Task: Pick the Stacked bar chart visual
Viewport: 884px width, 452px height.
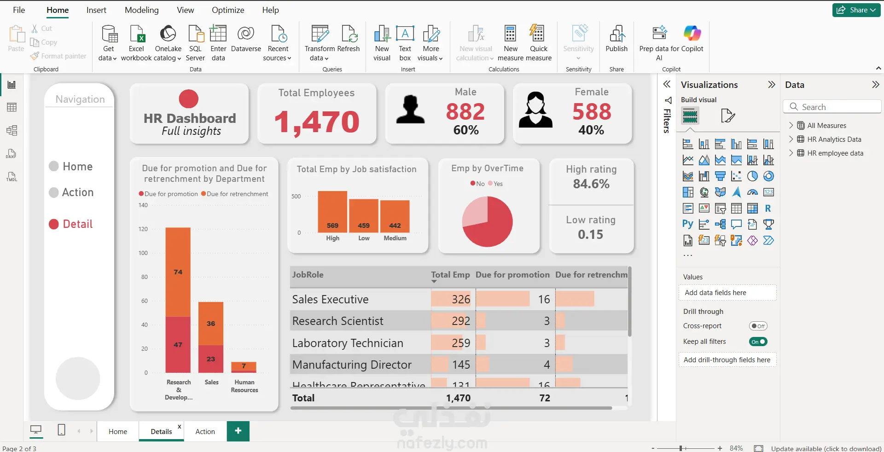Action: pos(688,144)
